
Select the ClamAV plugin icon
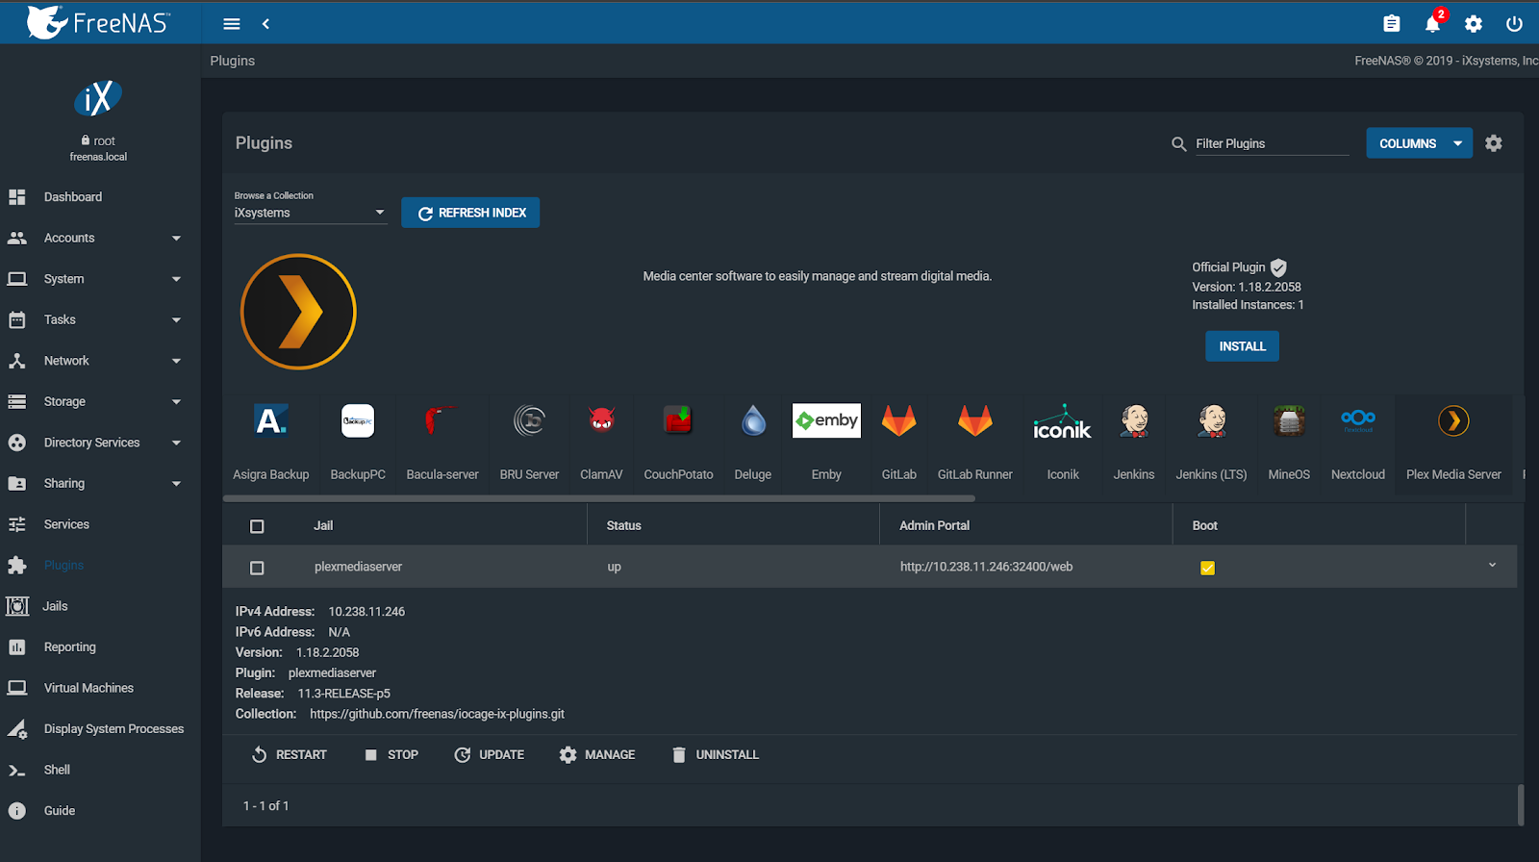[x=601, y=420]
